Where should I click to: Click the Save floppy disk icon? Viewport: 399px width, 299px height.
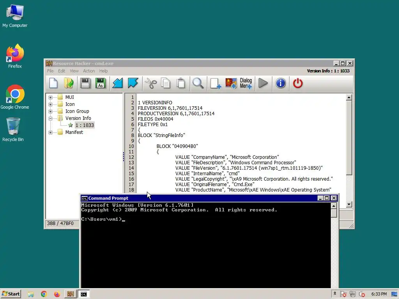85,83
